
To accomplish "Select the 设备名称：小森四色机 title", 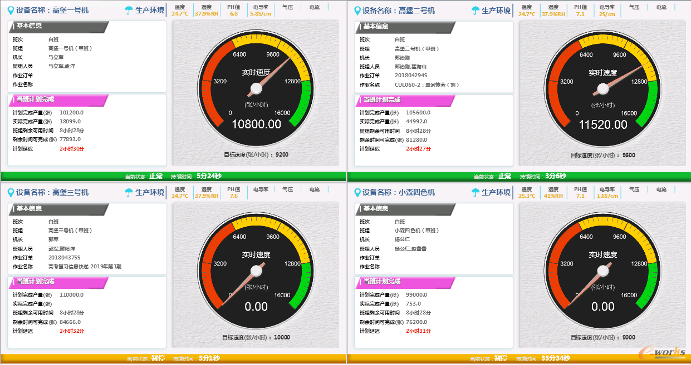I will point(399,192).
